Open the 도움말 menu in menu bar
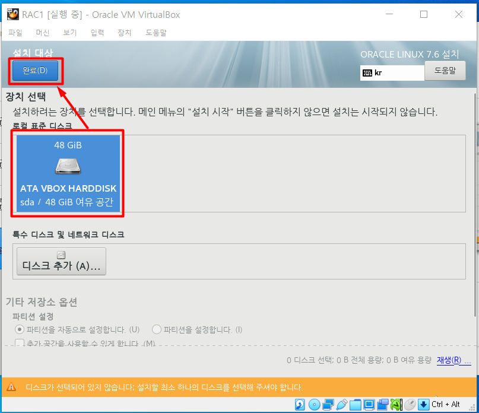Screen dimensions: 479x413 [156, 33]
